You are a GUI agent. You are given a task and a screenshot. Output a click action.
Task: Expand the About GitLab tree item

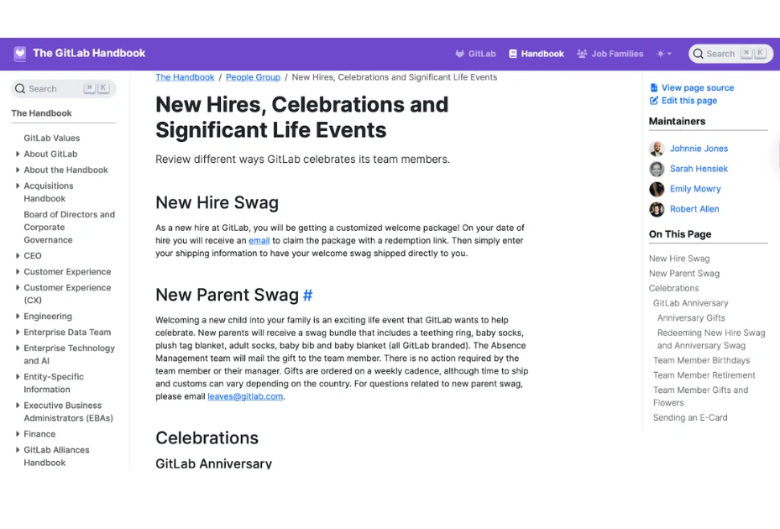(18, 155)
